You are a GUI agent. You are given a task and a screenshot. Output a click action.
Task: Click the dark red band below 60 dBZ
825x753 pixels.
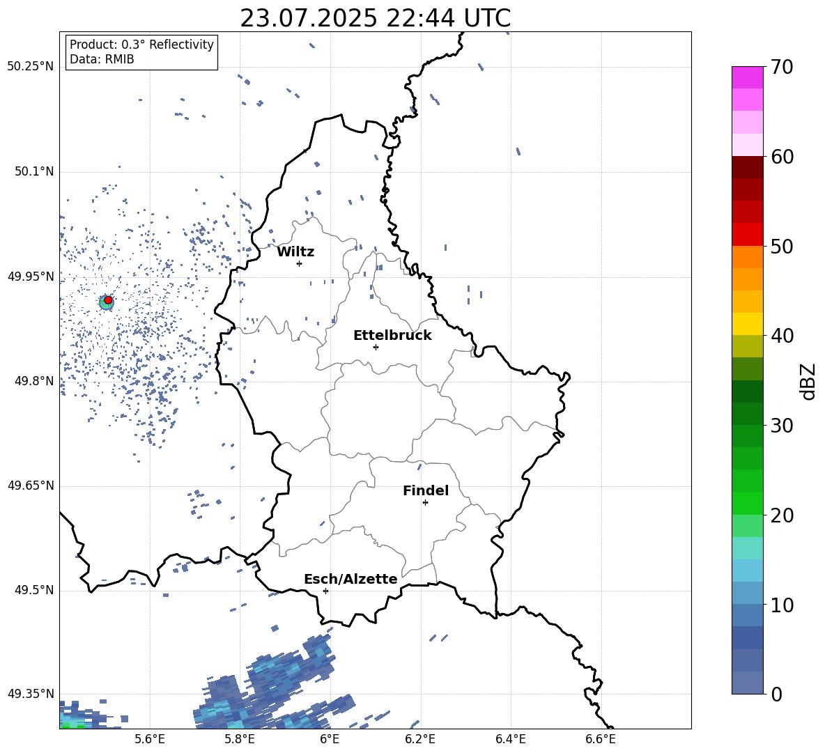click(x=747, y=167)
